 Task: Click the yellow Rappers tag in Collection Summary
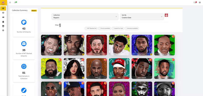[34, 11]
